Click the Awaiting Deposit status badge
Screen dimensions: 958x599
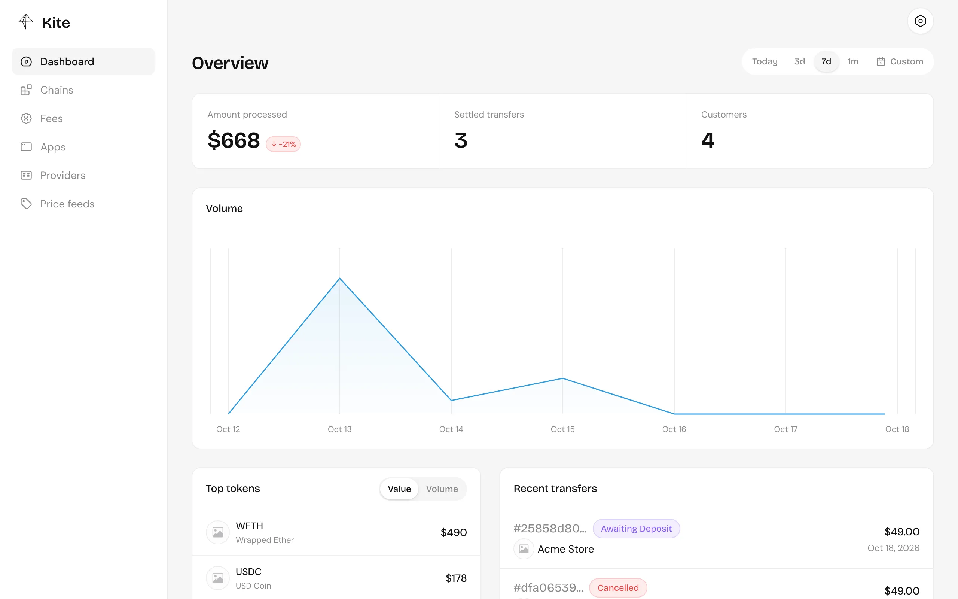(636, 529)
